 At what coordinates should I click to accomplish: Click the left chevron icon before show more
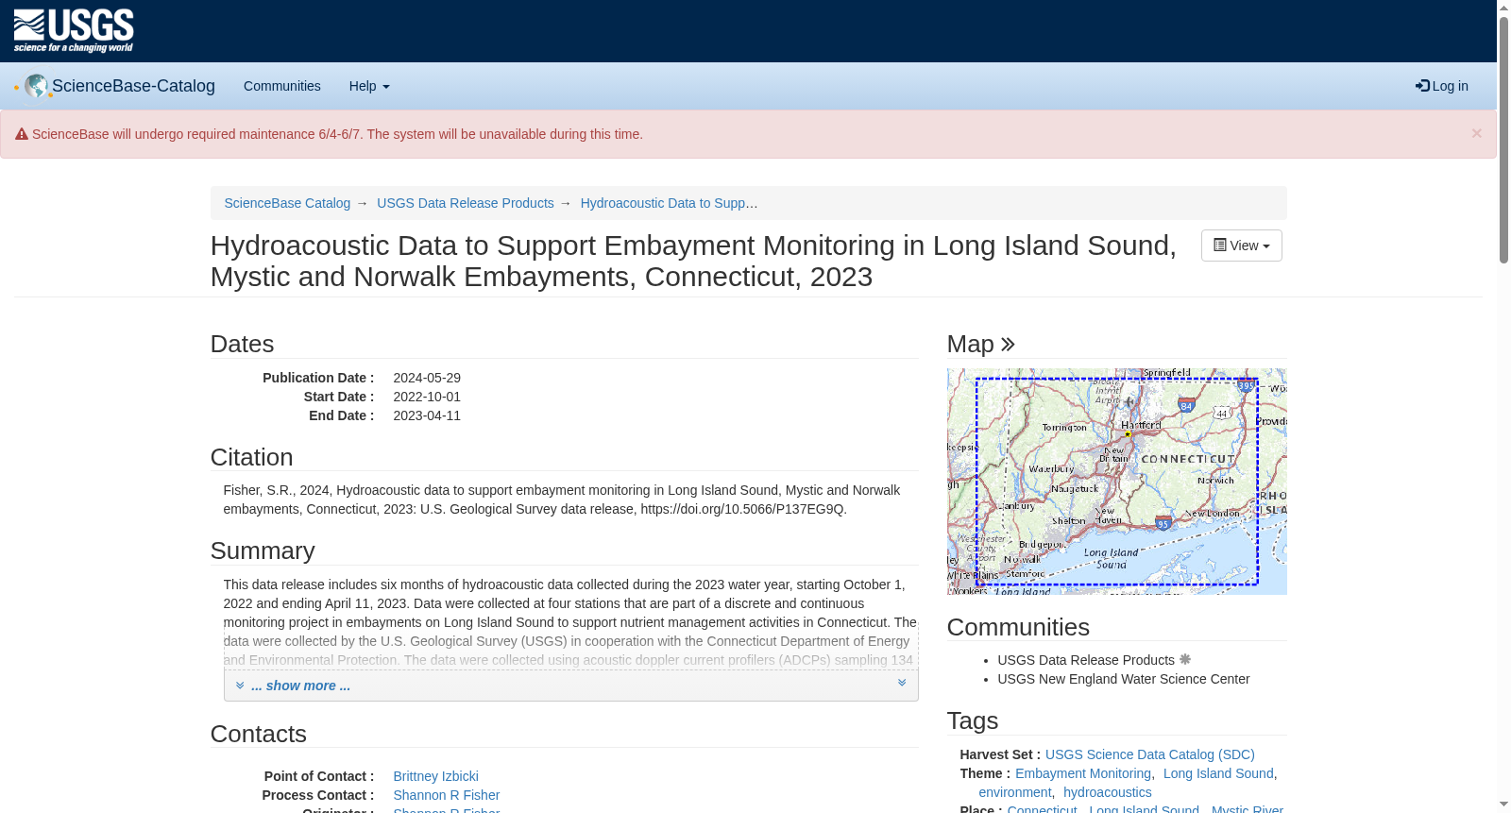tap(240, 686)
